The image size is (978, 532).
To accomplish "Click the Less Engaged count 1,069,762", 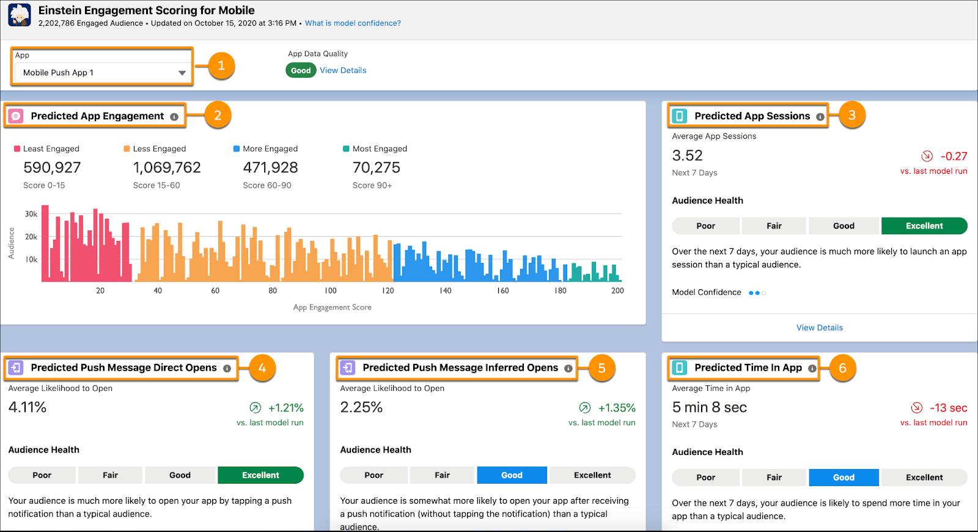I will click(167, 168).
